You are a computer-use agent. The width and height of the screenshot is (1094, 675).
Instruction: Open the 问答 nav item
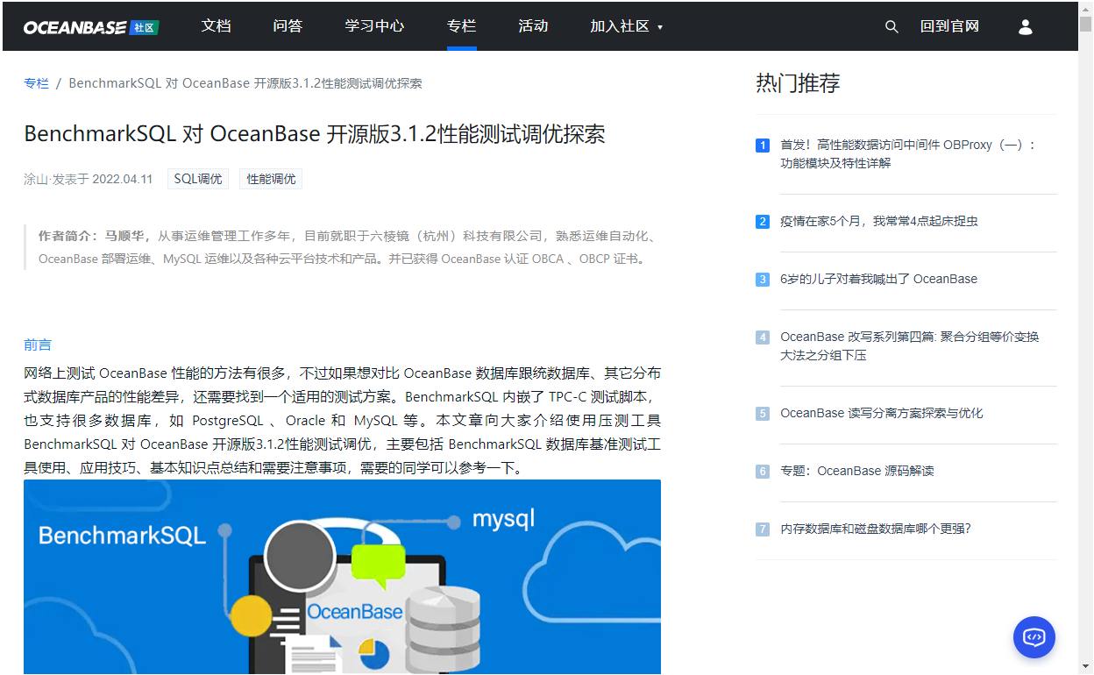pyautogui.click(x=288, y=26)
